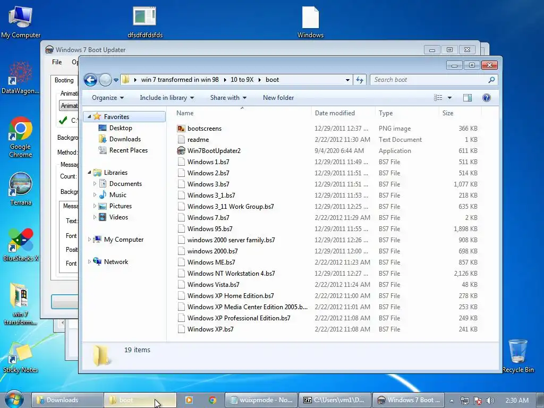Toggle the preview pane icon

click(x=467, y=98)
